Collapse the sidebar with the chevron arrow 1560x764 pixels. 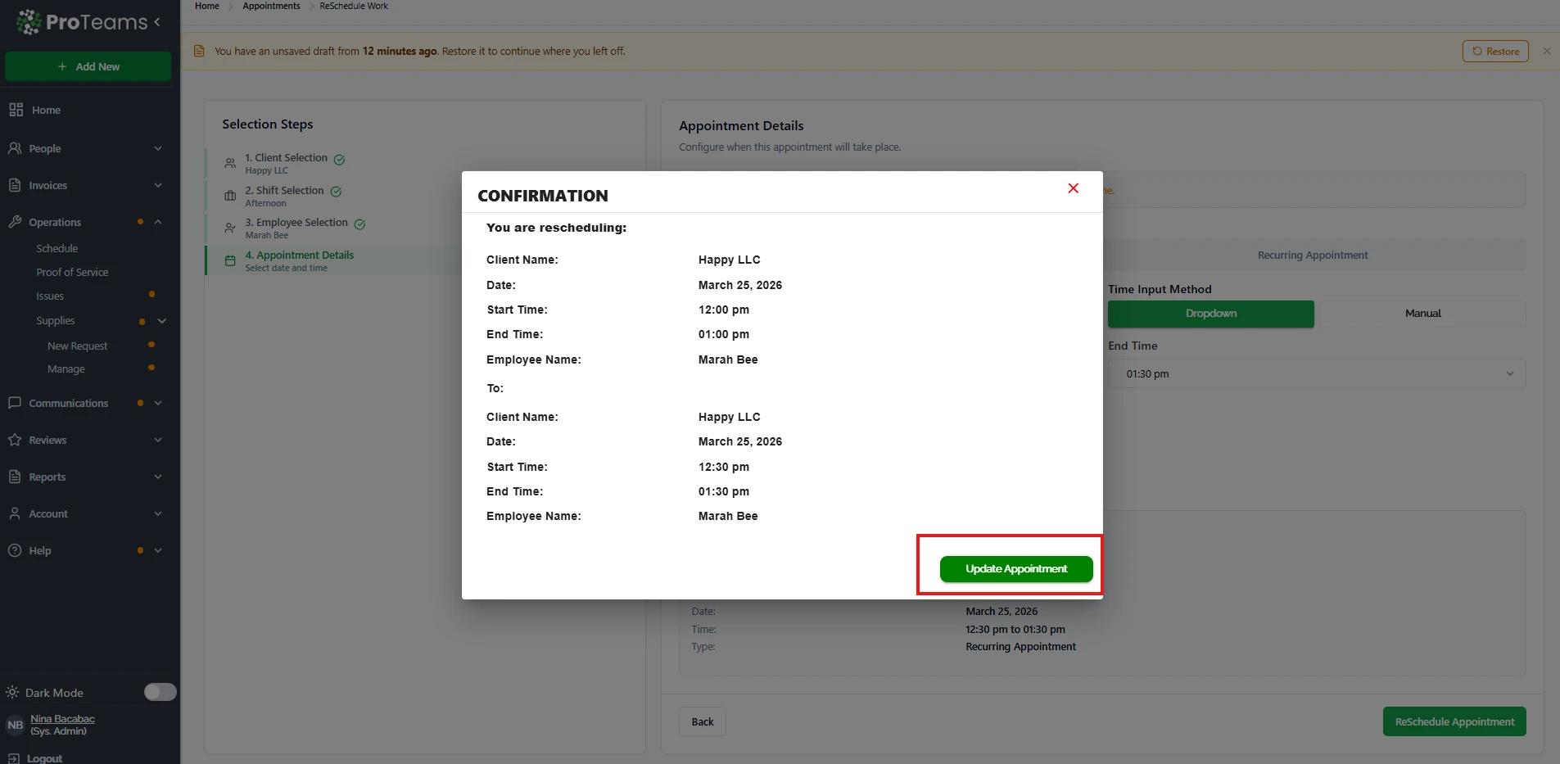point(157,22)
